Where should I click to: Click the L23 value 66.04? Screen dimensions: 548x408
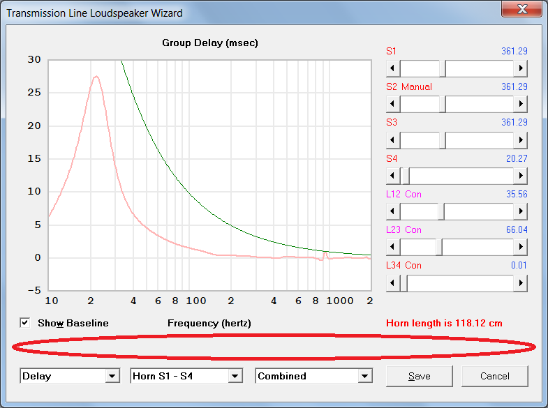coord(517,229)
